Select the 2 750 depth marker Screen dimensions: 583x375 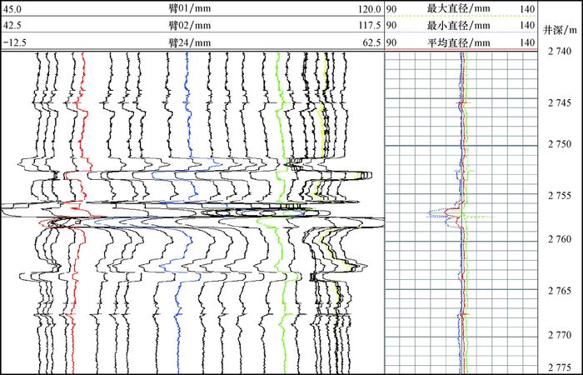click(561, 144)
